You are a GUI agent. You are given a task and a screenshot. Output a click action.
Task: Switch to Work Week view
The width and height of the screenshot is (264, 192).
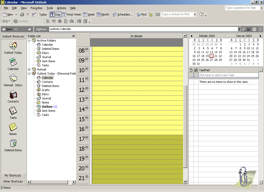[x=72, y=14]
